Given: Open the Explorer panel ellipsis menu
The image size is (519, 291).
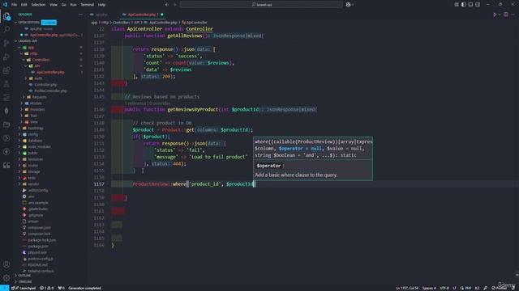Looking at the screenshot, I should (80, 15).
